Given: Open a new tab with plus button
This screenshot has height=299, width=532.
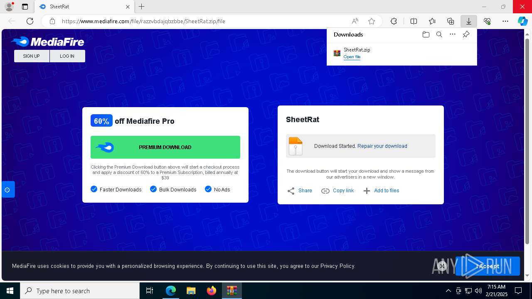Looking at the screenshot, I should pyautogui.click(x=142, y=7).
